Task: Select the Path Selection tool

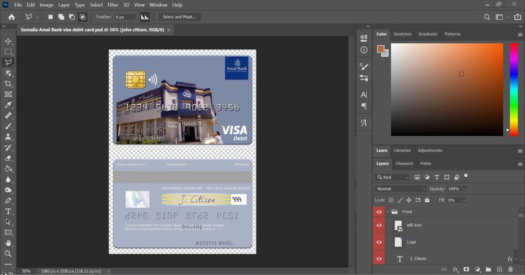Action: [x=8, y=222]
